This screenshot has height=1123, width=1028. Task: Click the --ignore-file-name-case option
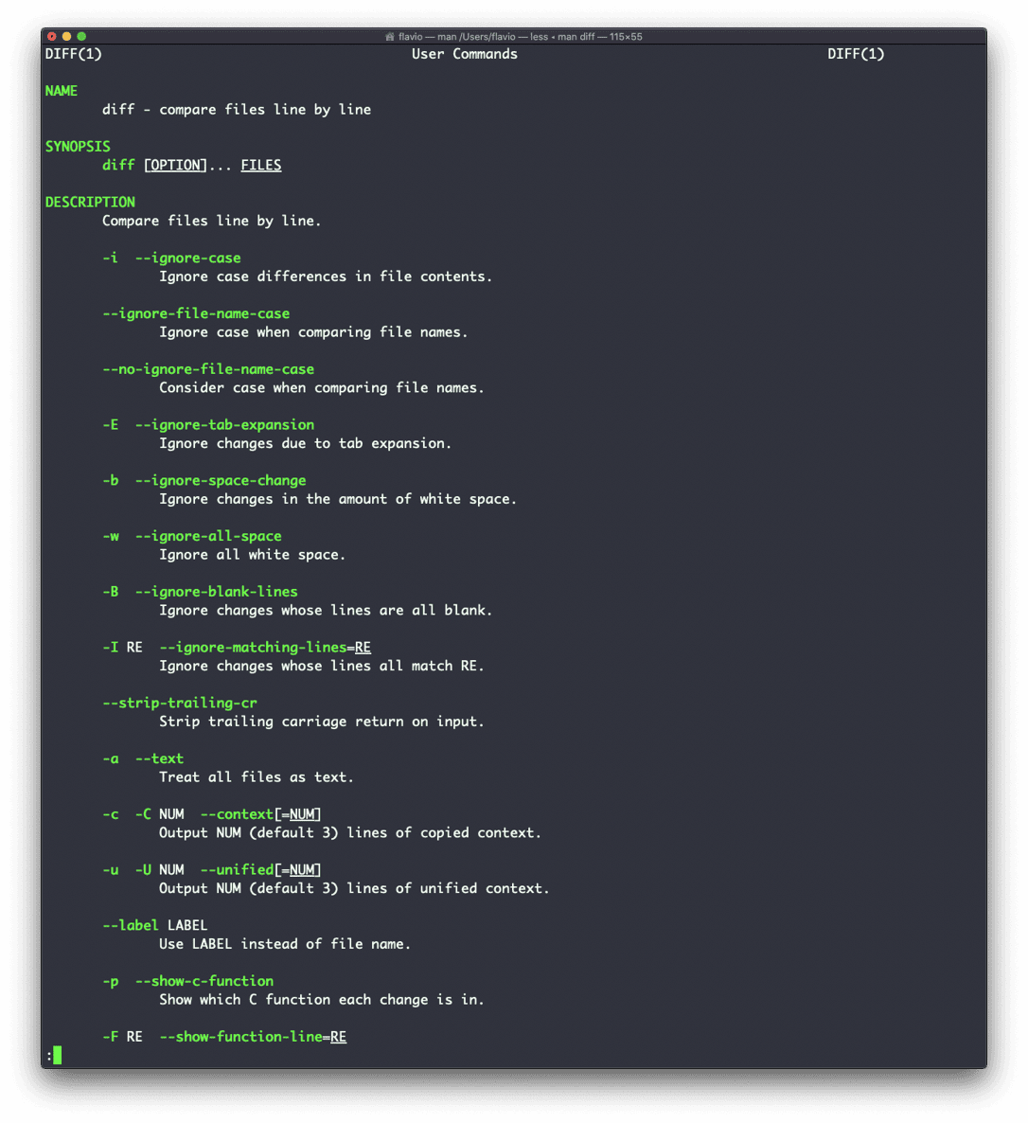click(195, 313)
